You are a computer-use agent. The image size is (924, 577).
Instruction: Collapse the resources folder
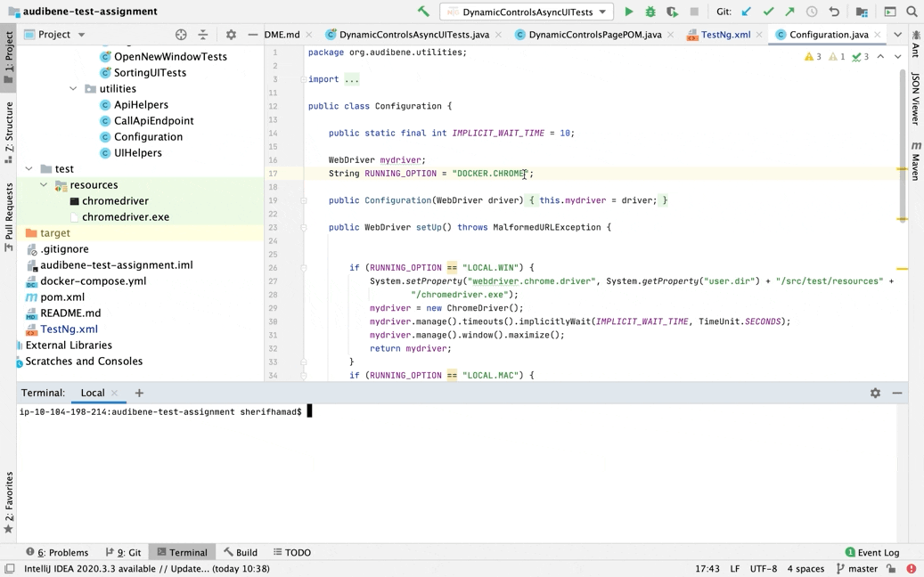[44, 185]
